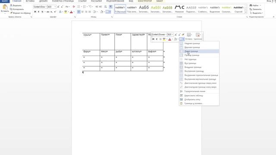Open ribbon font size combo box
This screenshot has height=155, width=276.
(x=51, y=7)
